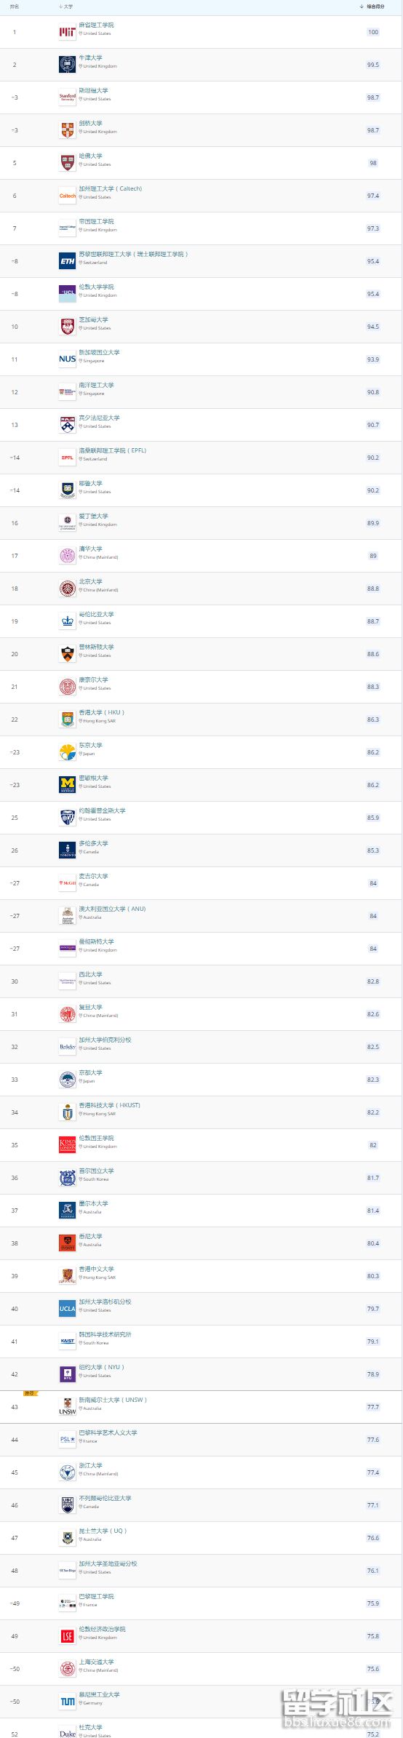Image resolution: width=403 pixels, height=1738 pixels.
Task: Click the University of Michigan M logo
Action: tap(67, 785)
